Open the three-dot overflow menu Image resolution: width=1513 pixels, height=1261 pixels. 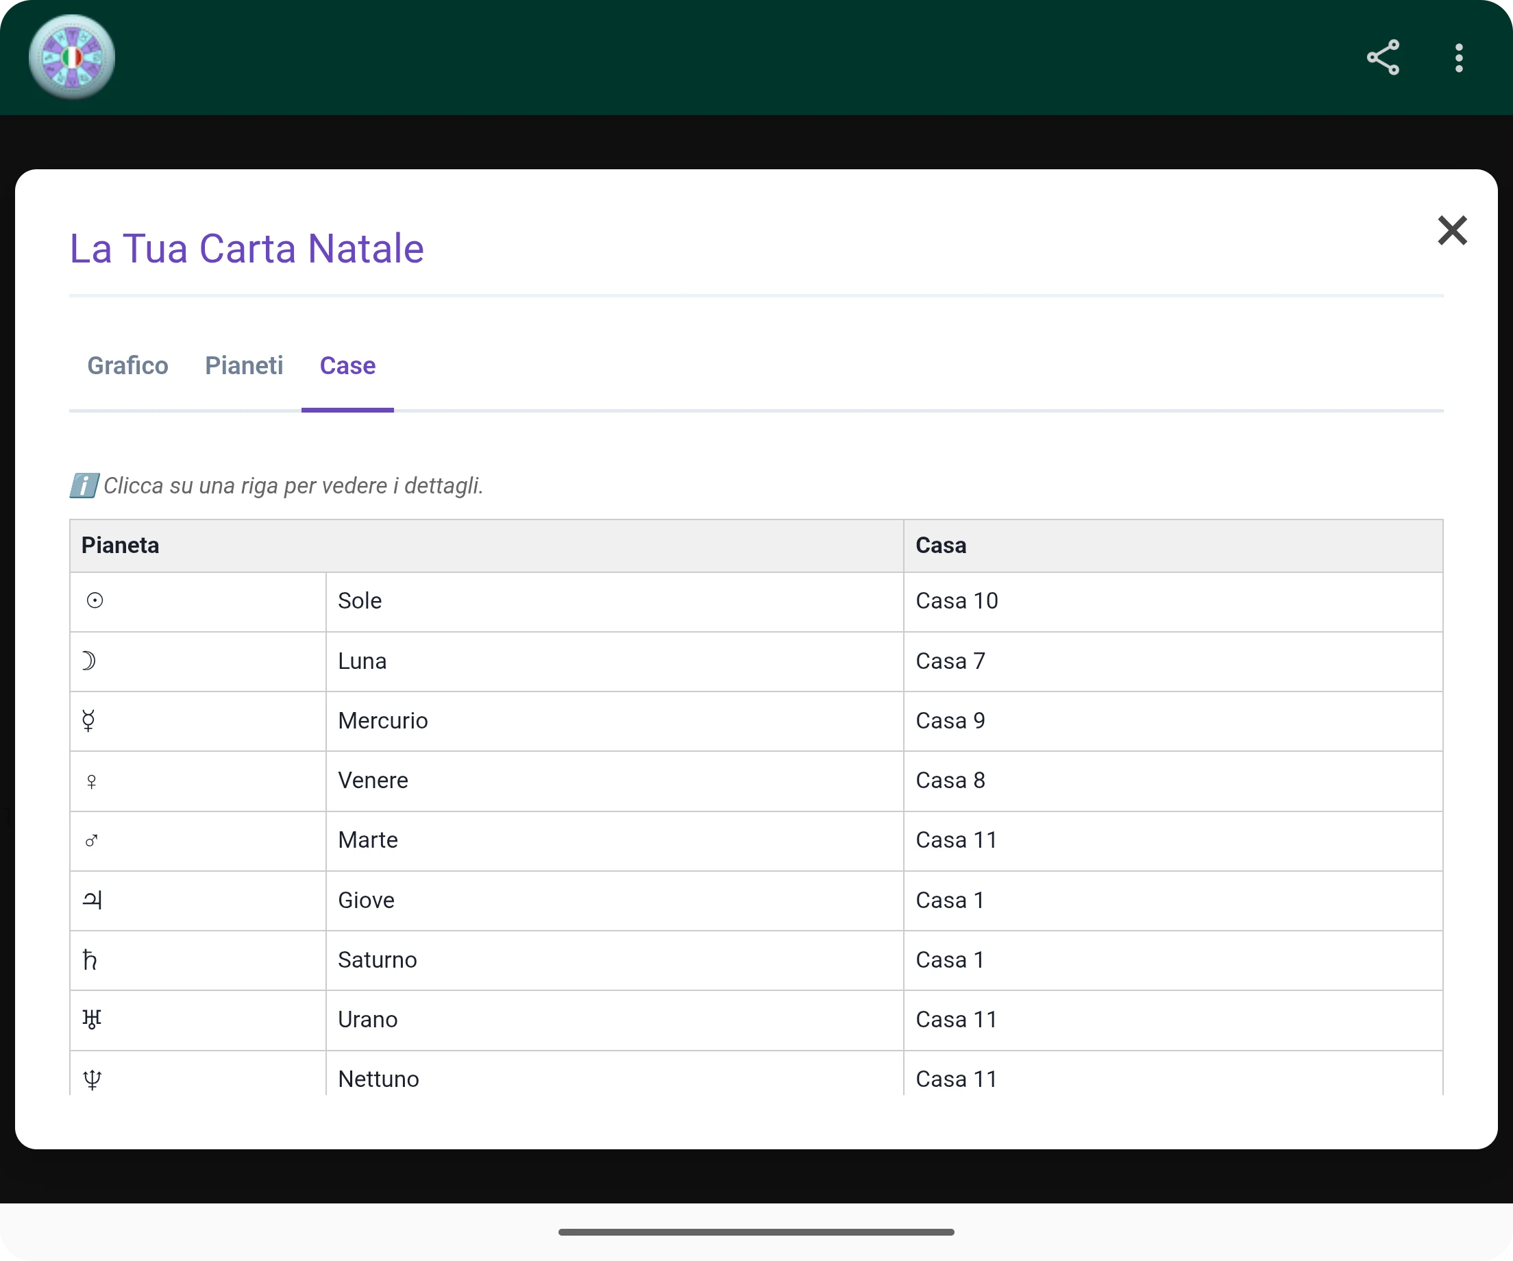(1459, 58)
